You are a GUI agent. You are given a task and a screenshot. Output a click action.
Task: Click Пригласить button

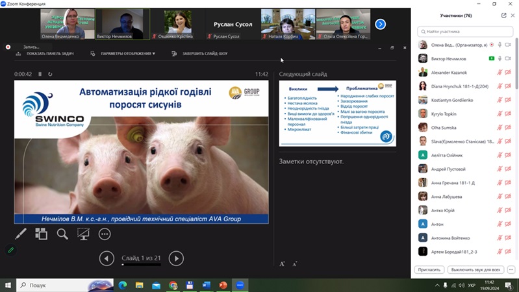[429, 270]
